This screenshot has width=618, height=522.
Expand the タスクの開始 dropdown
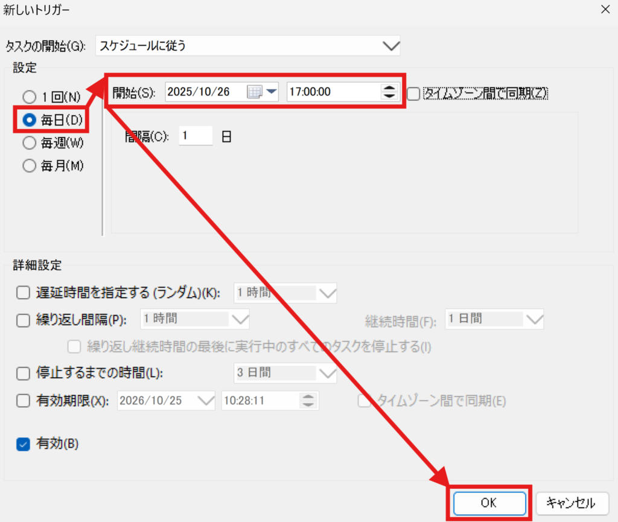[x=391, y=45]
